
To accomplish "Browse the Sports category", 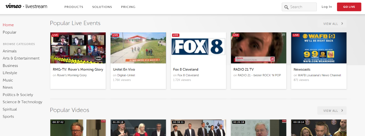I will click(8, 116).
